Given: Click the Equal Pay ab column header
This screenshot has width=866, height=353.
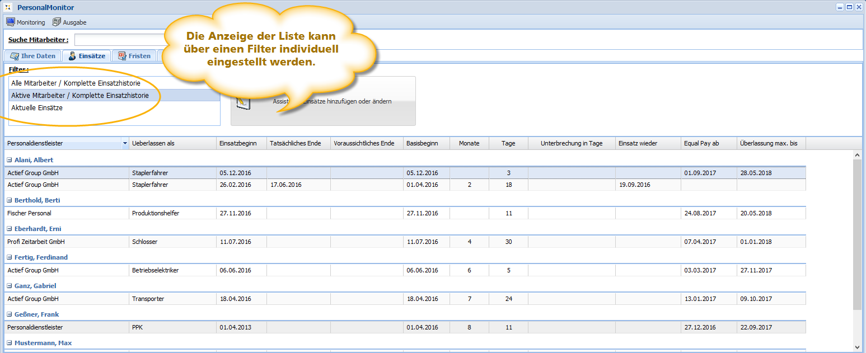Looking at the screenshot, I should [x=708, y=144].
